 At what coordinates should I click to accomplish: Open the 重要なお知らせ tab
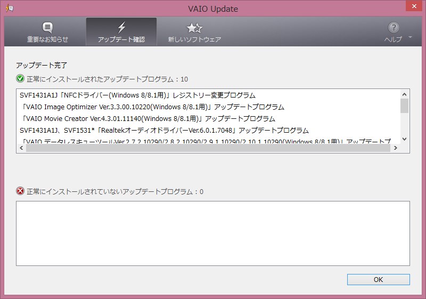(47, 32)
